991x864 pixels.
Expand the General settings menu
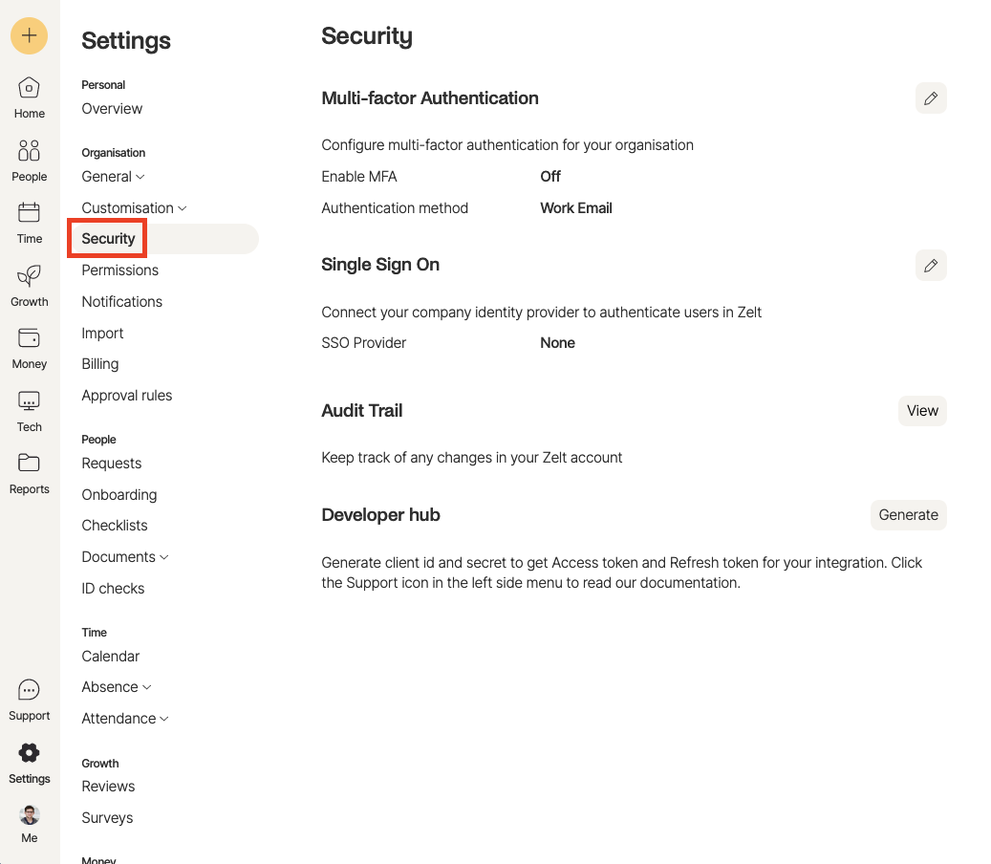click(113, 177)
